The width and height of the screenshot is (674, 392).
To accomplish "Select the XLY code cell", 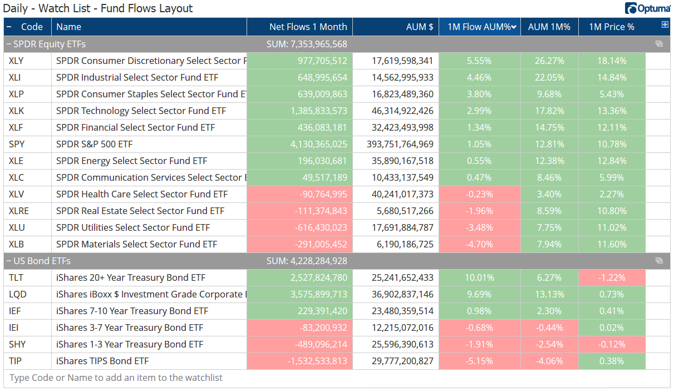I will (x=28, y=61).
